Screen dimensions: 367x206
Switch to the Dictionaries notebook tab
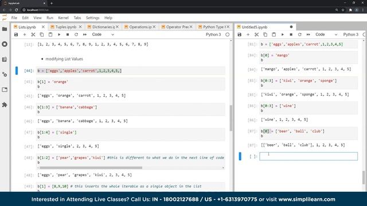click(x=103, y=27)
